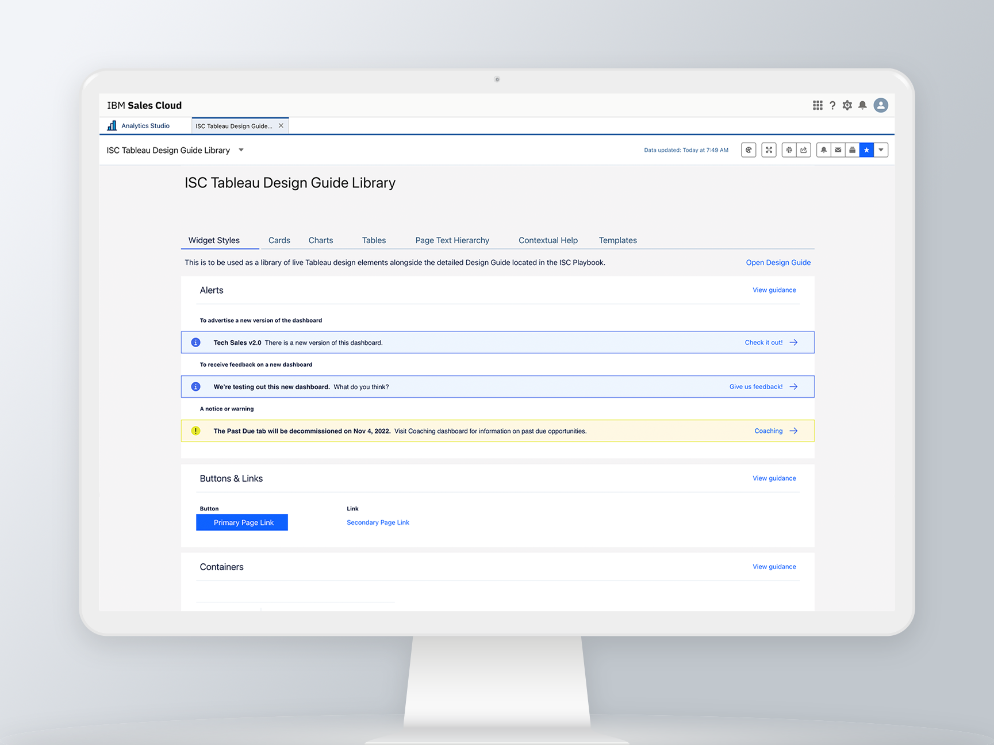Image resolution: width=994 pixels, height=745 pixels.
Task: Open the user profile avatar
Action: (x=881, y=105)
